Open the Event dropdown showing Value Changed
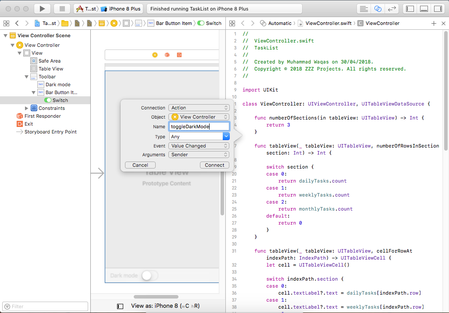 [x=199, y=146]
